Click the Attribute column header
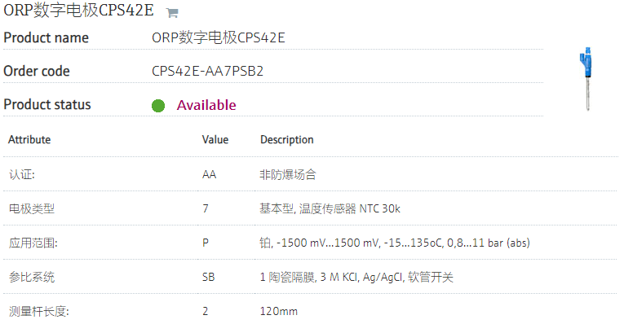Screen dimensions: 624x324 (29, 140)
